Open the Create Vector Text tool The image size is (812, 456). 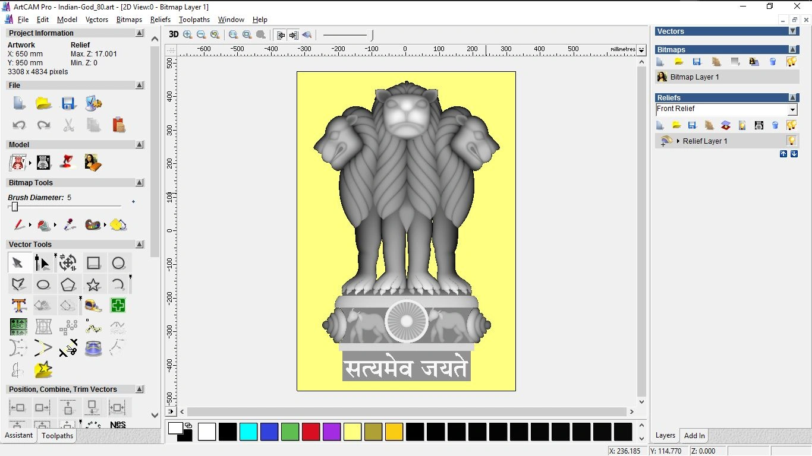coord(18,305)
